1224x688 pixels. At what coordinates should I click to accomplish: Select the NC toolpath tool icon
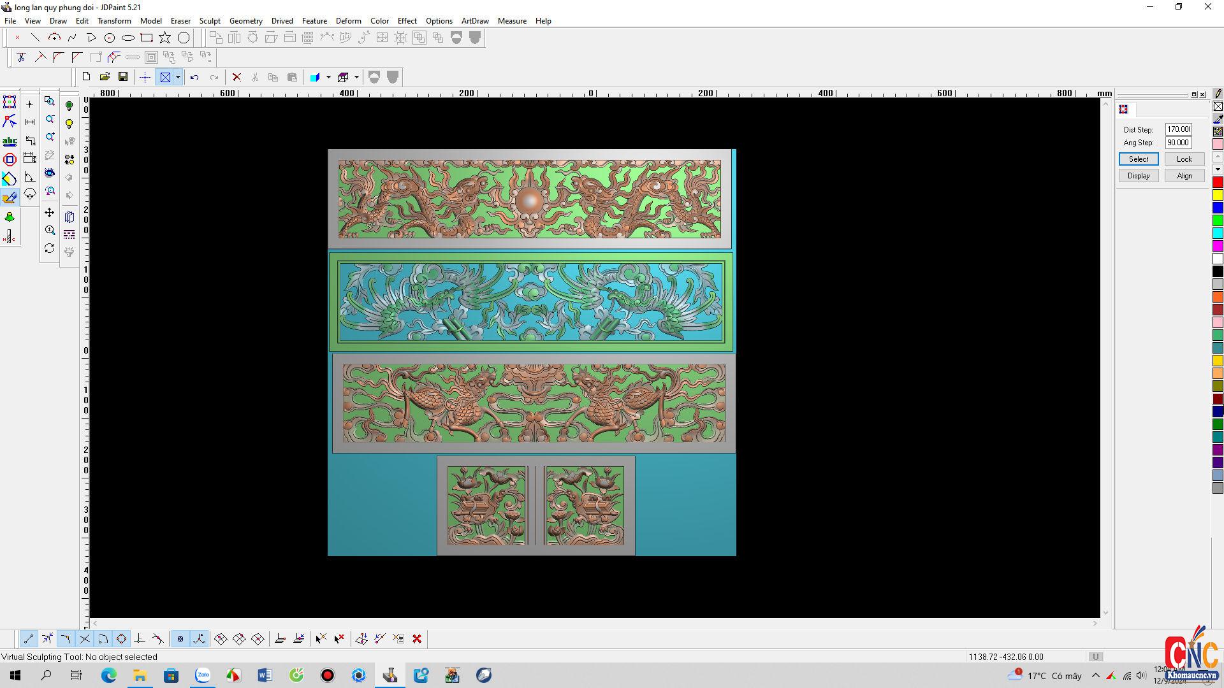tap(10, 237)
